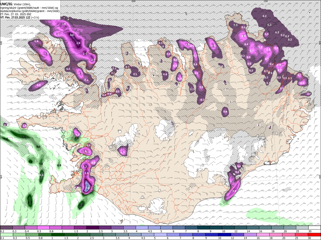Pick the bright pink snow swatch 0.5 to 0.8
The height and width of the screenshot is (240, 321).
43,228
